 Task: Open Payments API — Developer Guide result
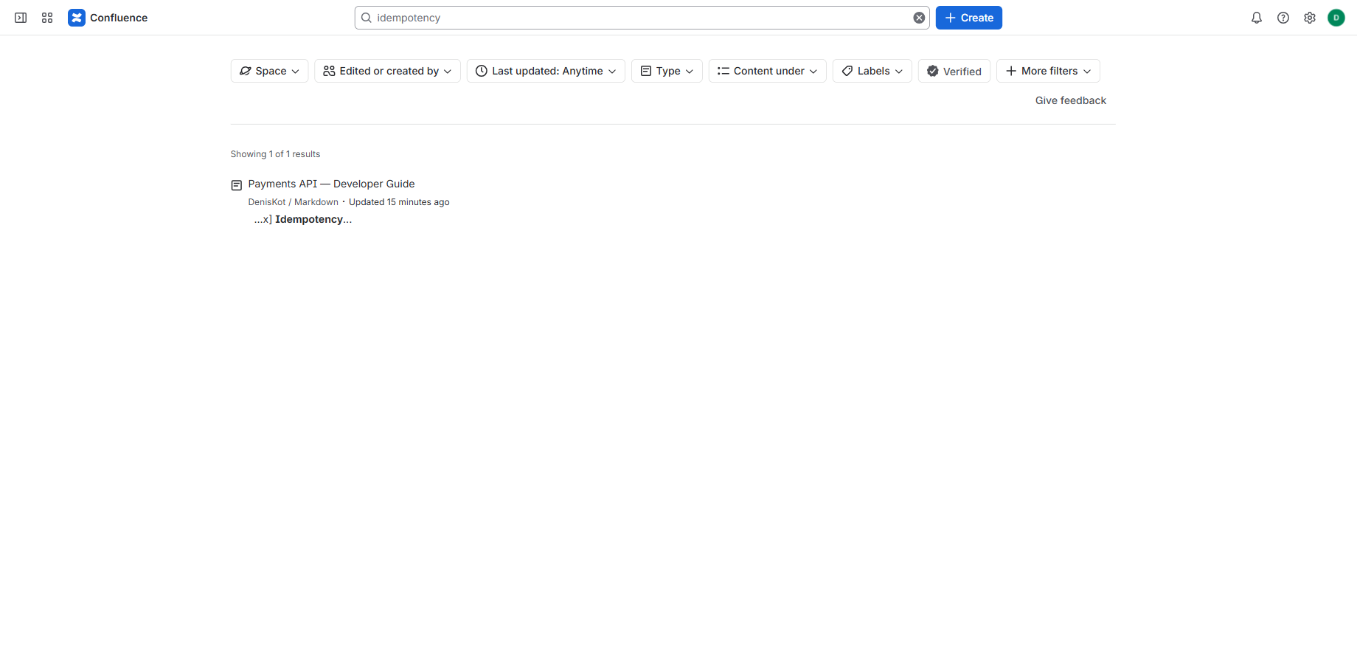(x=331, y=184)
